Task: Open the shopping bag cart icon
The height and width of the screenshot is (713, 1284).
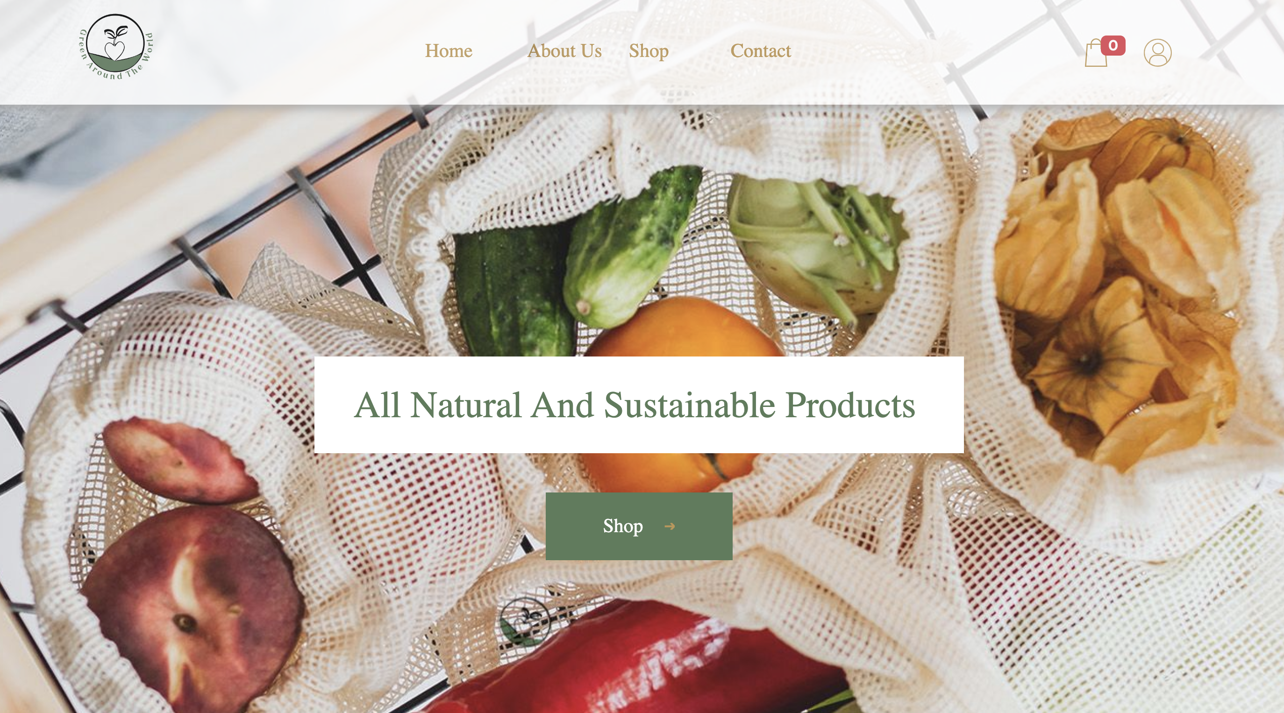Action: 1096,53
